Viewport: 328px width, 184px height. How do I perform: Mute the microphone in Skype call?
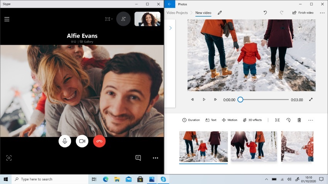pyautogui.click(x=65, y=141)
